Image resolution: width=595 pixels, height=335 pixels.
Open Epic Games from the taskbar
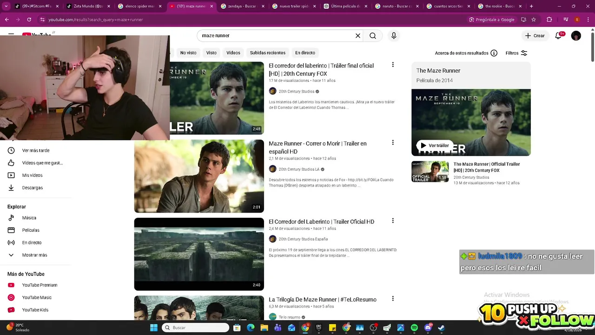(319, 328)
